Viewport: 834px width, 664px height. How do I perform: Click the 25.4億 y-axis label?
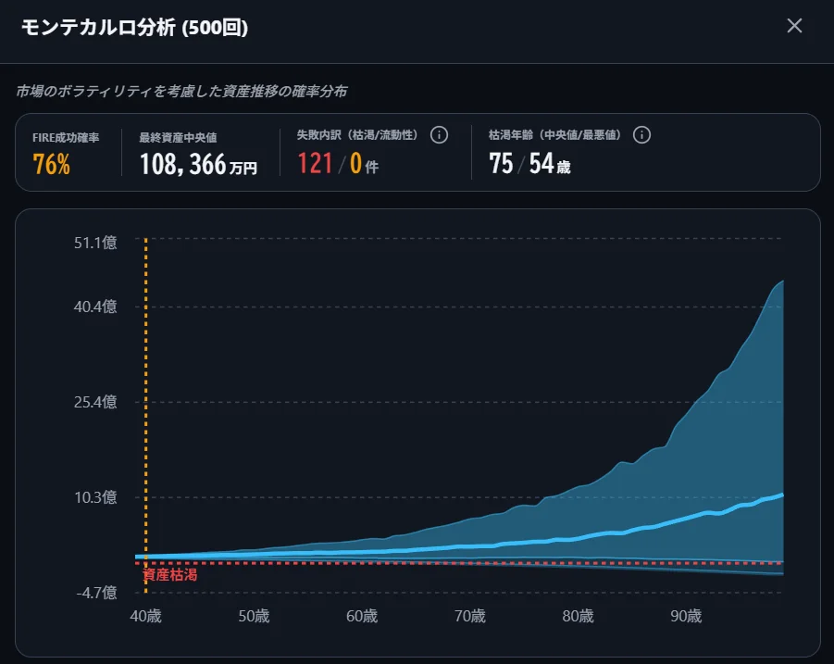(x=95, y=402)
